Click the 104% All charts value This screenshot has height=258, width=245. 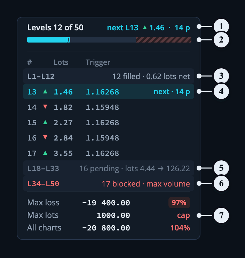180,228
